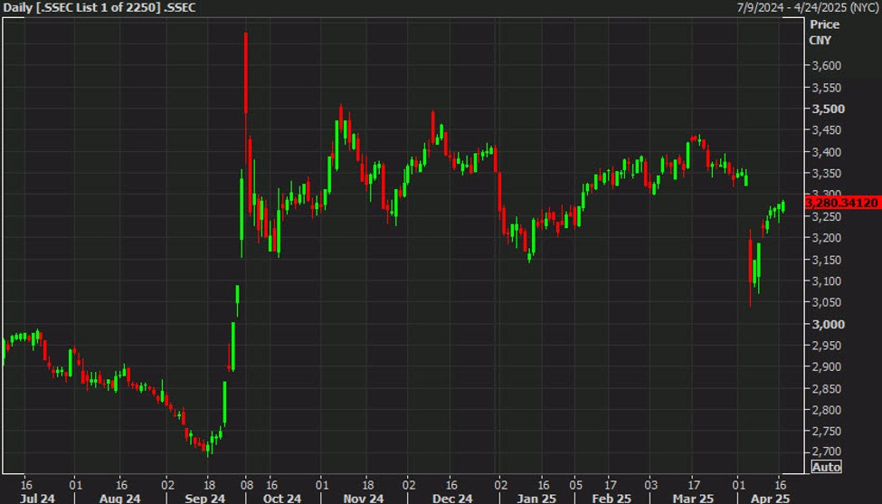Select the Feb 25 month label
The height and width of the screenshot is (504, 882).
pos(612,499)
